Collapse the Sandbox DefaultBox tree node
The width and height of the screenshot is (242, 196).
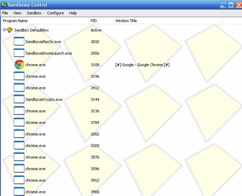(x=4, y=30)
